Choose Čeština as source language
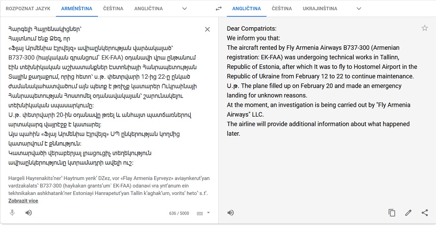 point(113,9)
